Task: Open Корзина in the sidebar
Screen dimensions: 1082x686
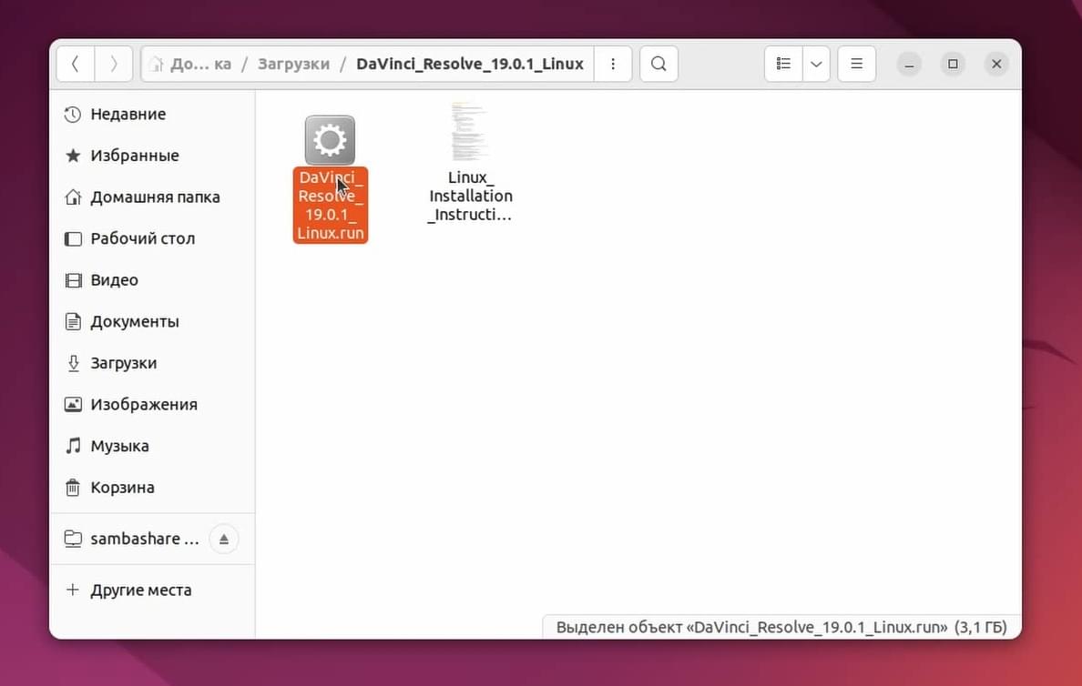Action: click(x=152, y=488)
